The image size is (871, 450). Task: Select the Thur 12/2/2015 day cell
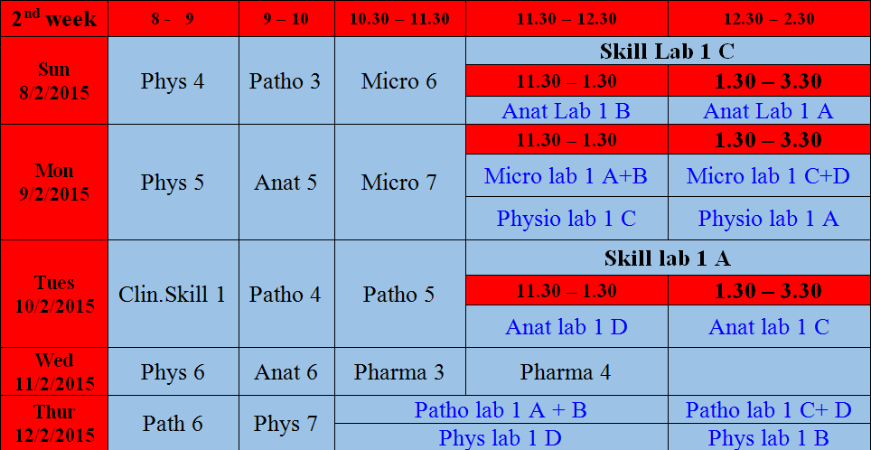(54, 422)
